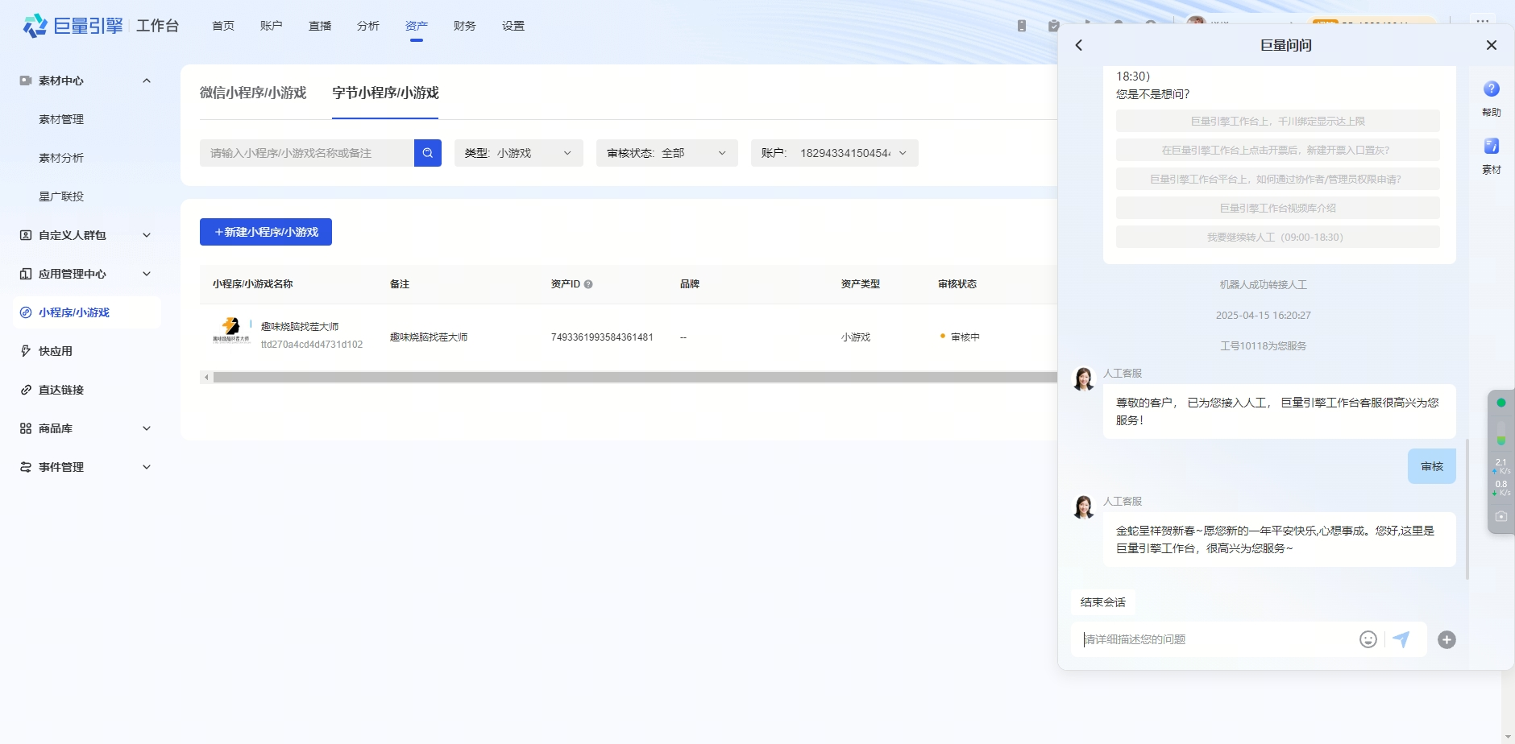Image resolution: width=1515 pixels, height=744 pixels.
Task: Select suggestion about 新建开票入口置灰
Action: pyautogui.click(x=1278, y=150)
